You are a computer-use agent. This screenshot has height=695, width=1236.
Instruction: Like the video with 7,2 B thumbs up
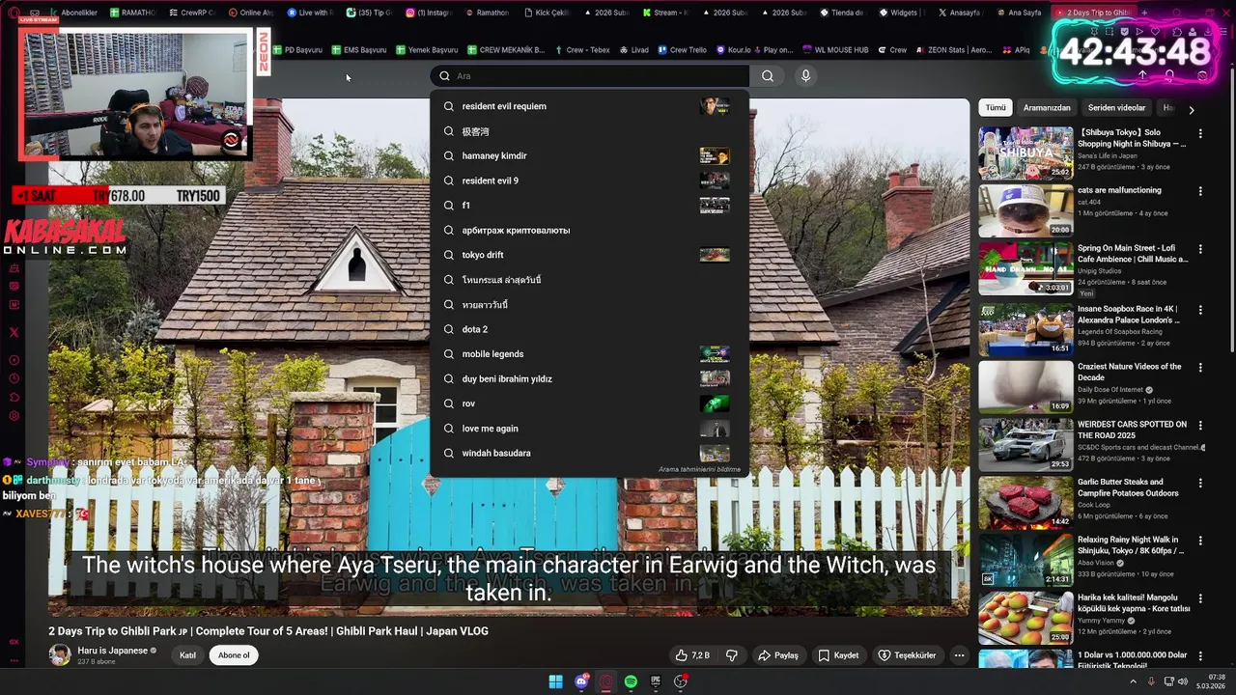(692, 655)
